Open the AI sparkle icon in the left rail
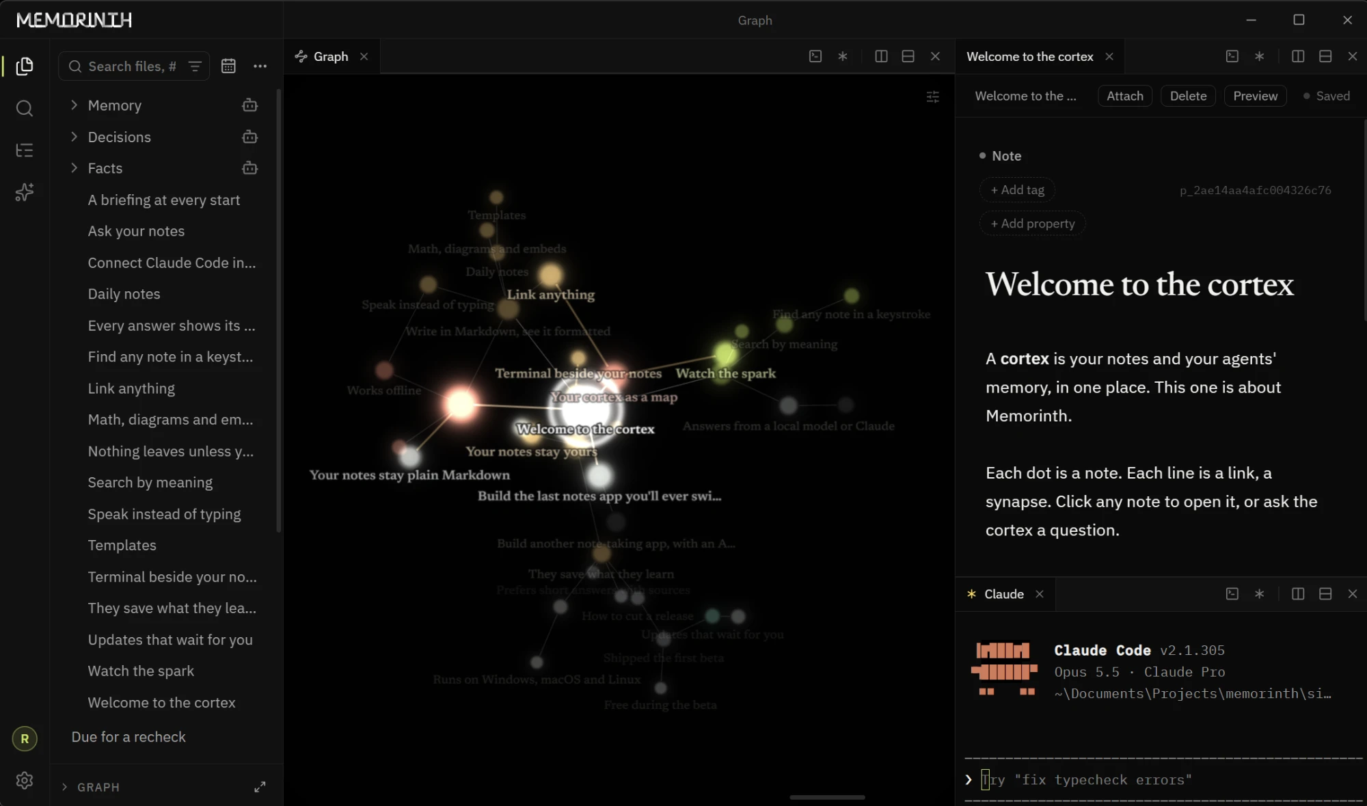 tap(25, 192)
